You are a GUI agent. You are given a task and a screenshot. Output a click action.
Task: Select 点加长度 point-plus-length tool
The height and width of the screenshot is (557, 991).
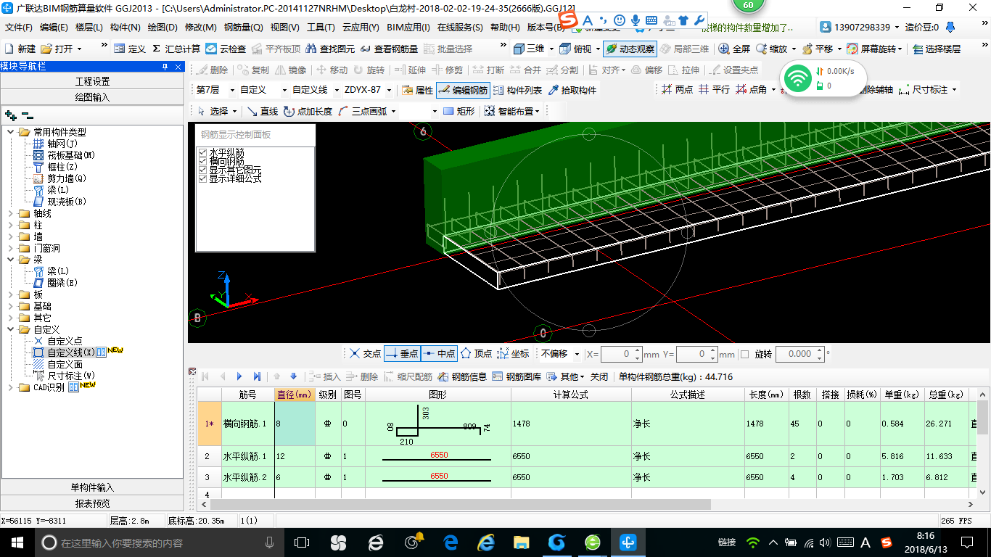[308, 111]
